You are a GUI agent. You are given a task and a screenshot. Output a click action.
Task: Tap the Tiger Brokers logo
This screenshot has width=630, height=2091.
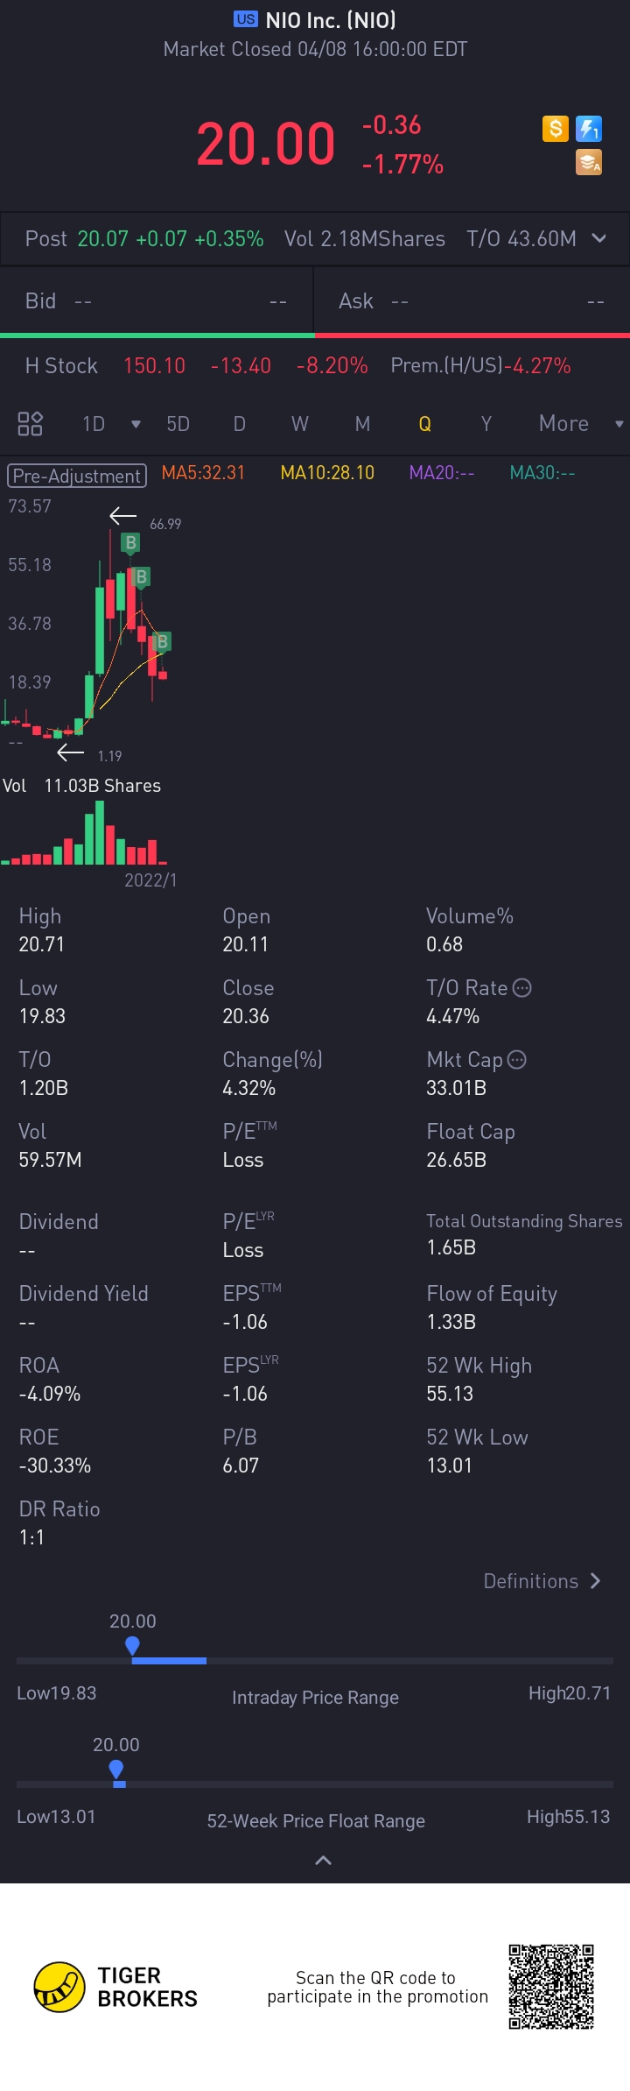(59, 1987)
